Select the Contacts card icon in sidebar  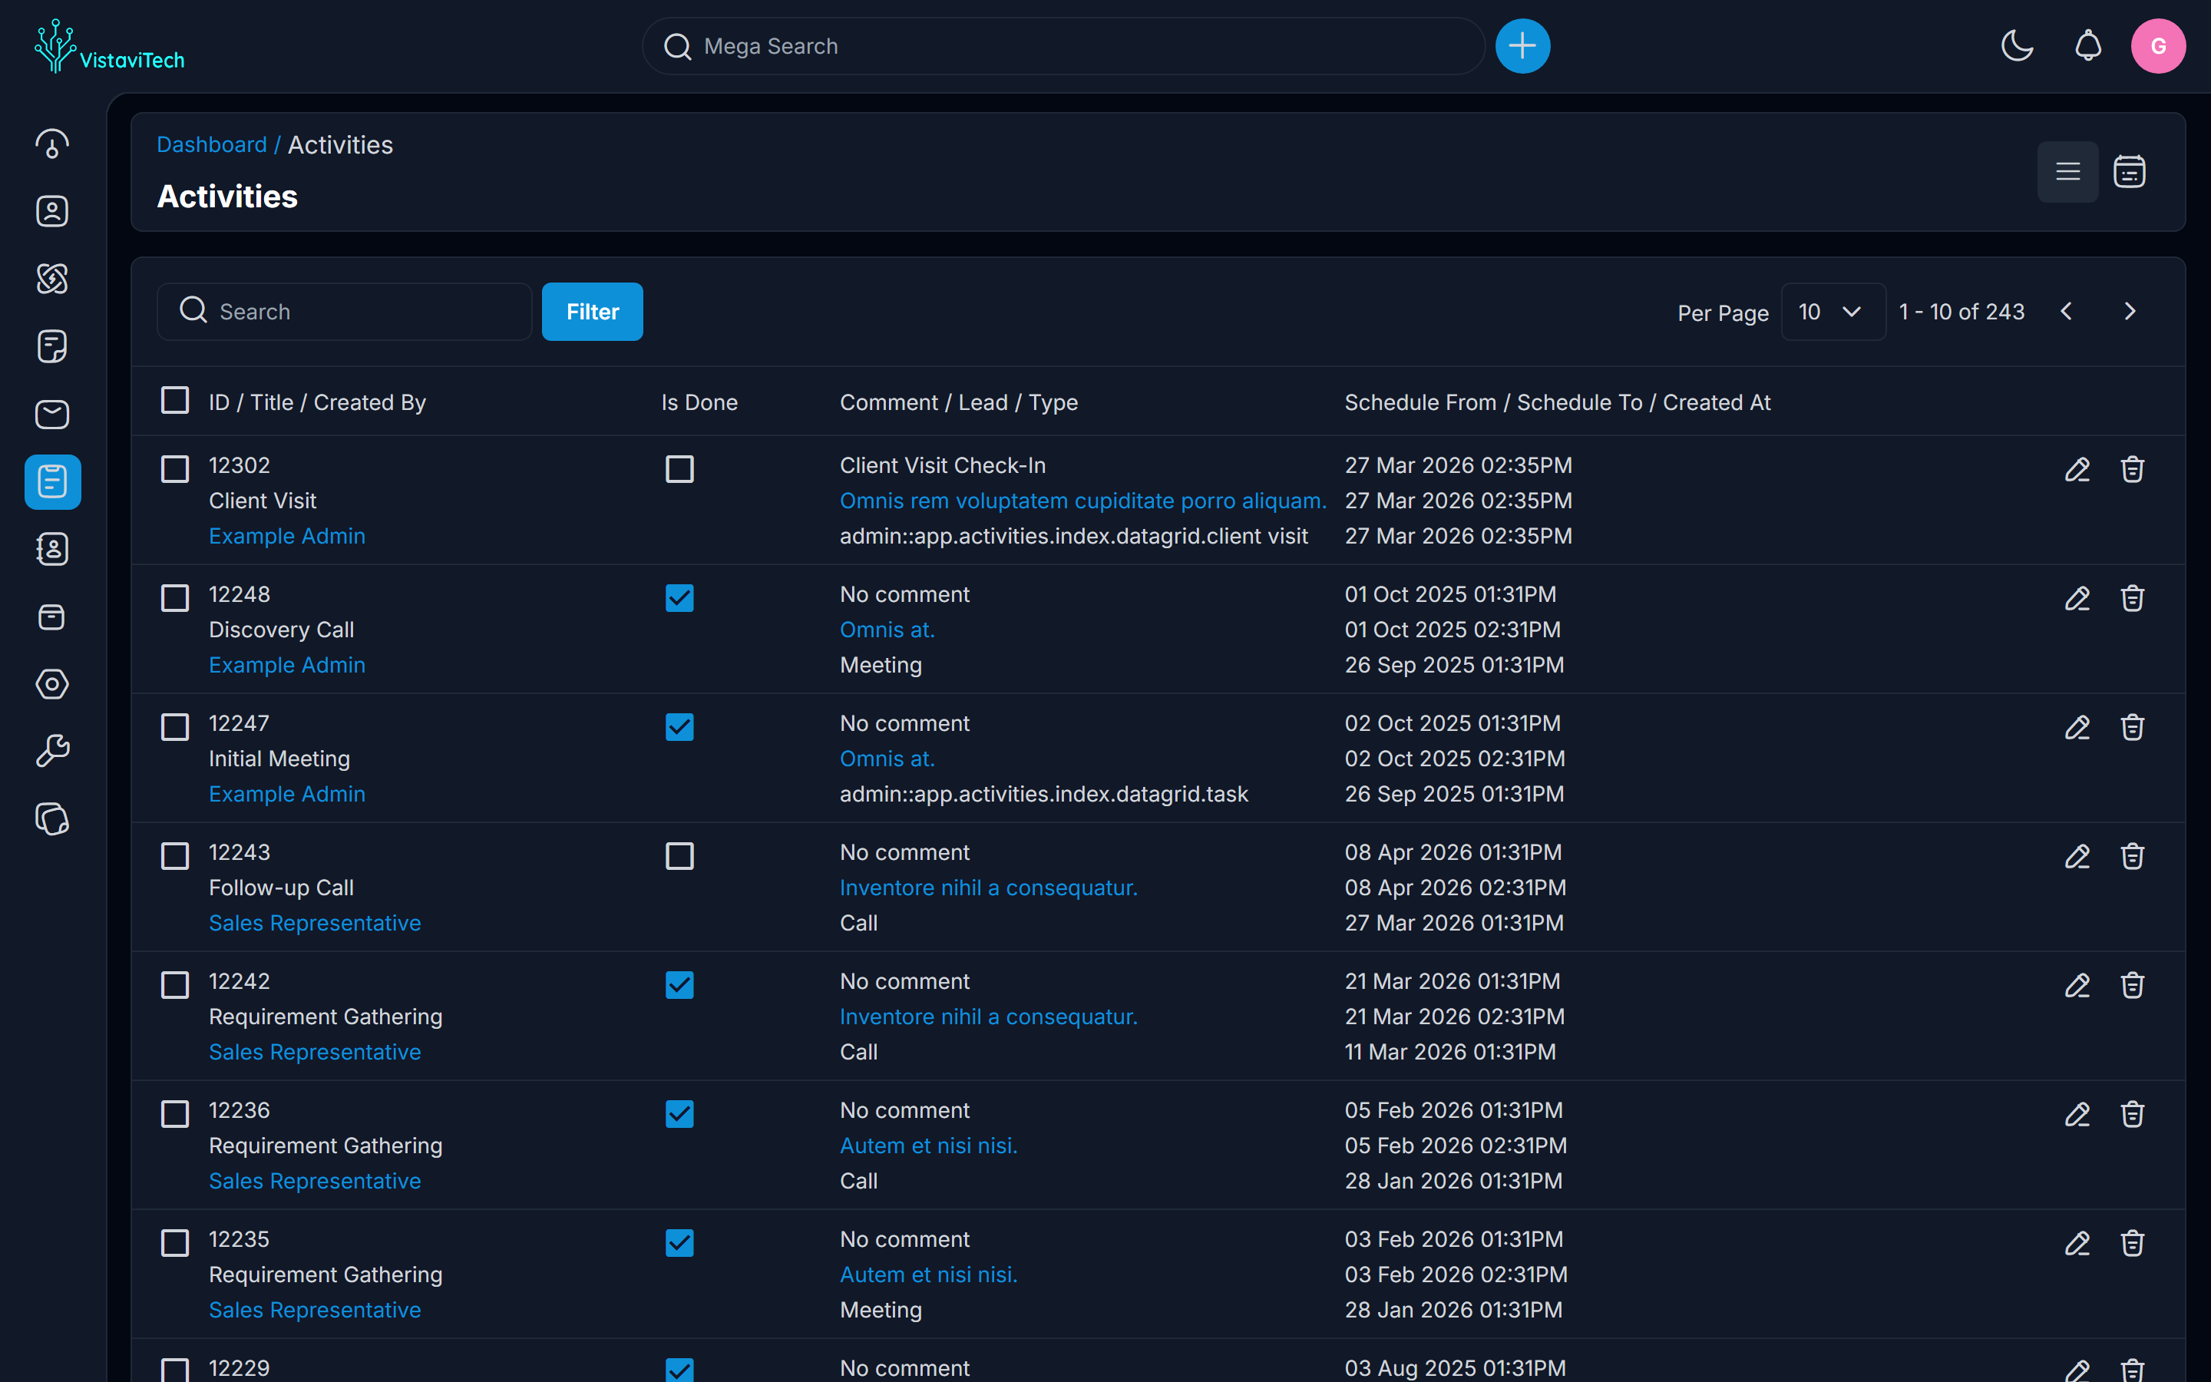coord(52,211)
